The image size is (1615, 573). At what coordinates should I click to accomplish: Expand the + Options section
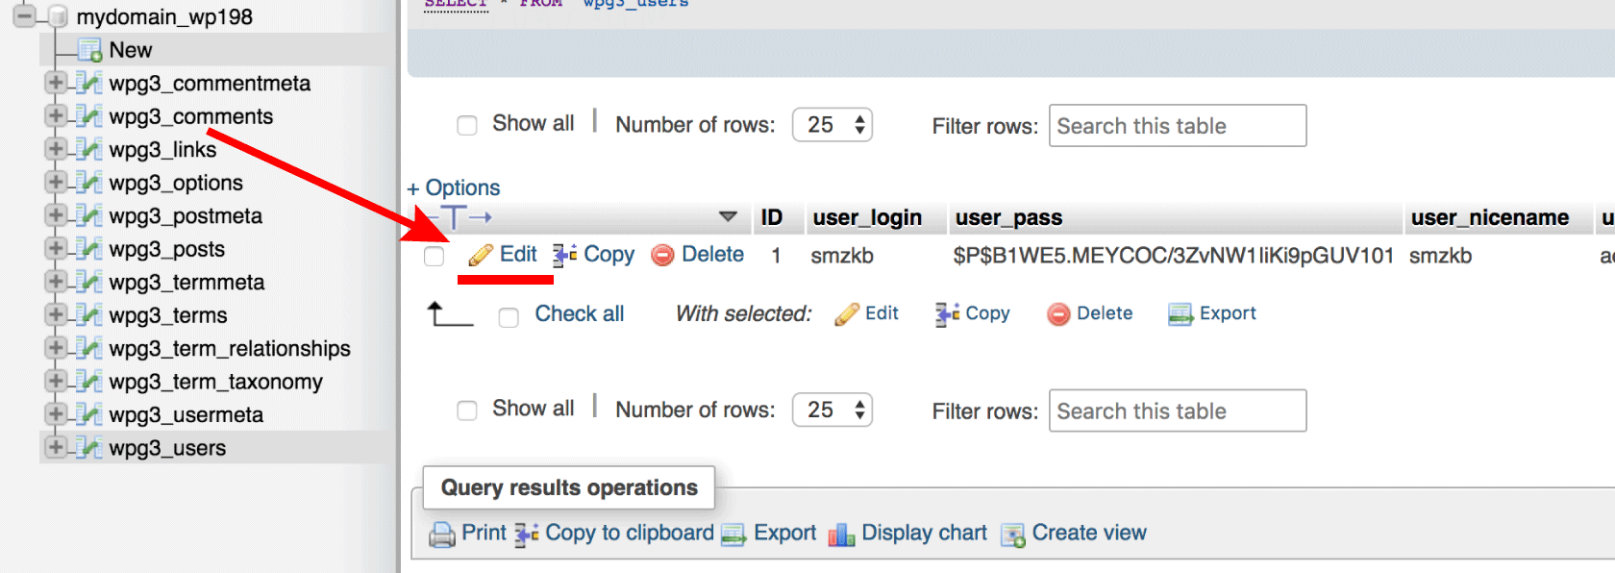click(x=454, y=187)
